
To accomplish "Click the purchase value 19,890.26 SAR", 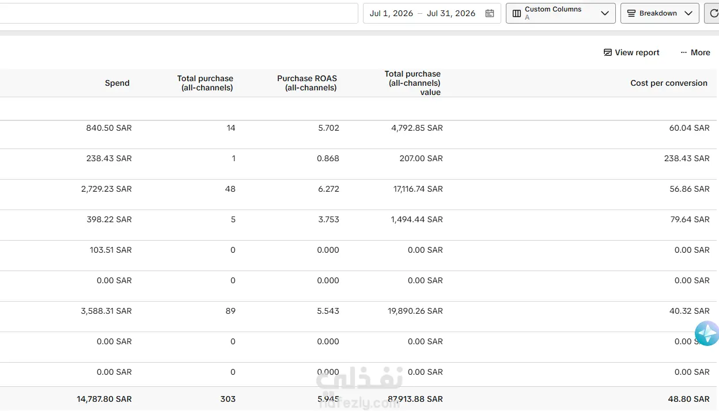I will click(x=415, y=311).
